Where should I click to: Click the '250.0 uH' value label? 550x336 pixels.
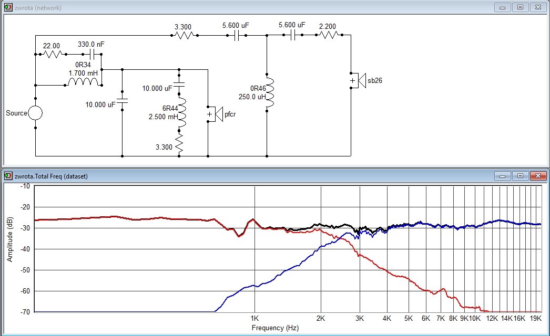[x=252, y=97]
